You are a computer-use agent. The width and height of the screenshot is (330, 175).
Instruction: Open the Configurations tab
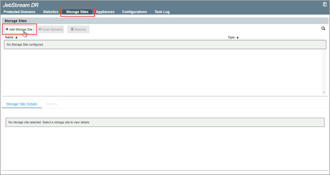pyautogui.click(x=134, y=12)
